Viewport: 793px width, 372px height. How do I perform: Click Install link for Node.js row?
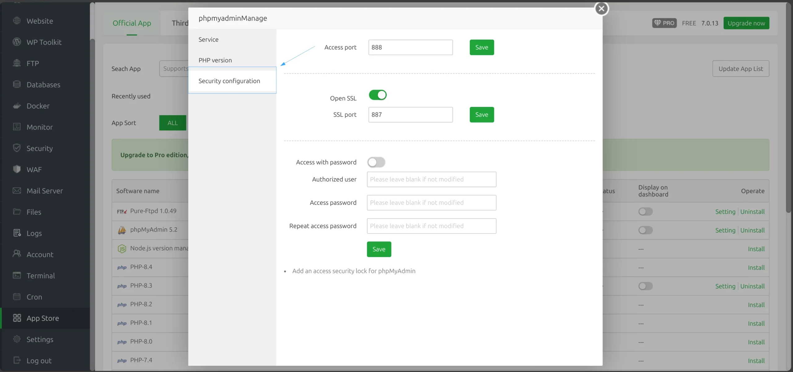(x=756, y=249)
